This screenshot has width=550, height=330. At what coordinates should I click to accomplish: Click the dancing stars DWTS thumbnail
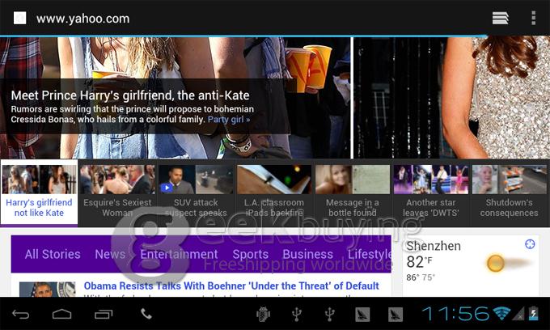pyautogui.click(x=431, y=180)
